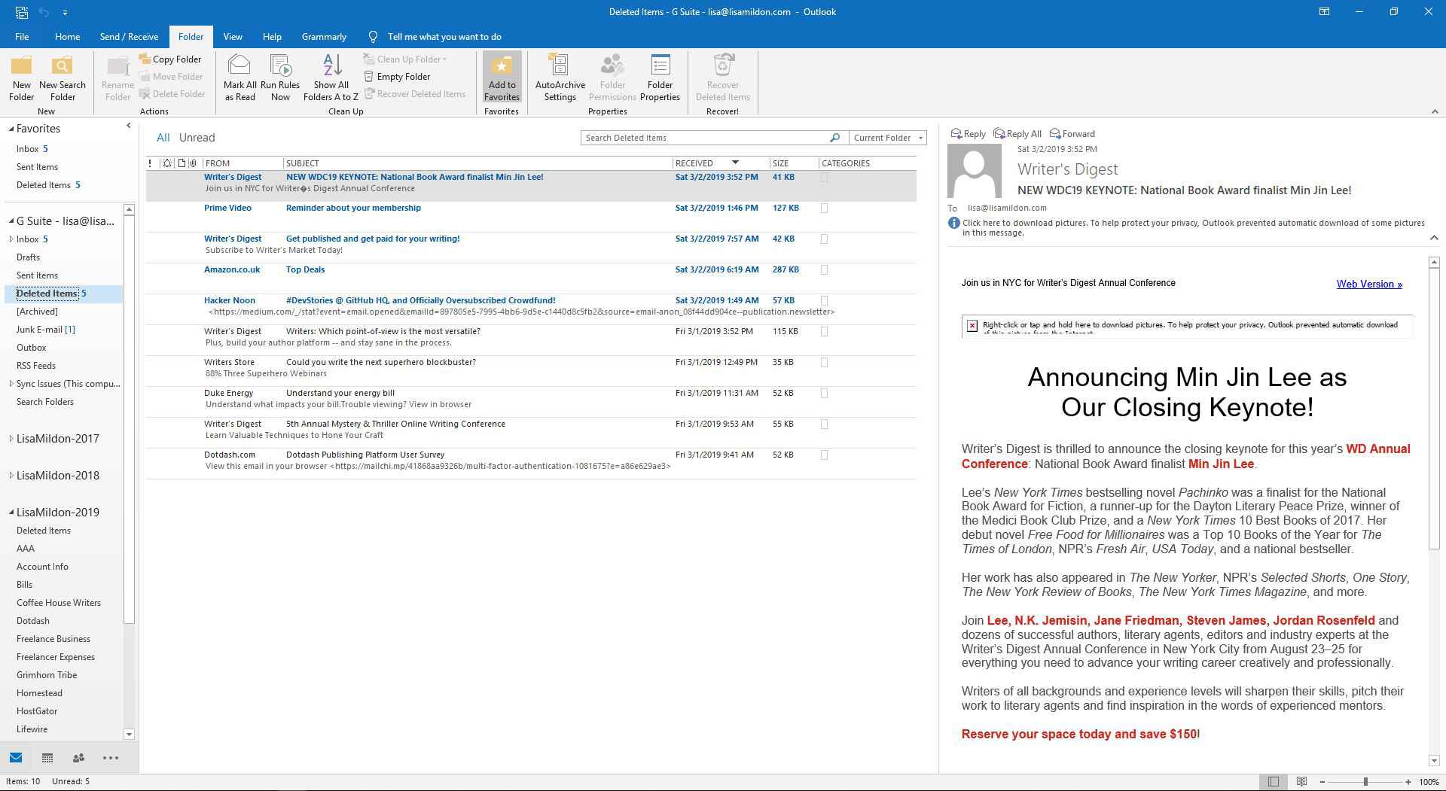Click Ribbon Display Options icon in title bar
1446x791 pixels.
(1324, 11)
